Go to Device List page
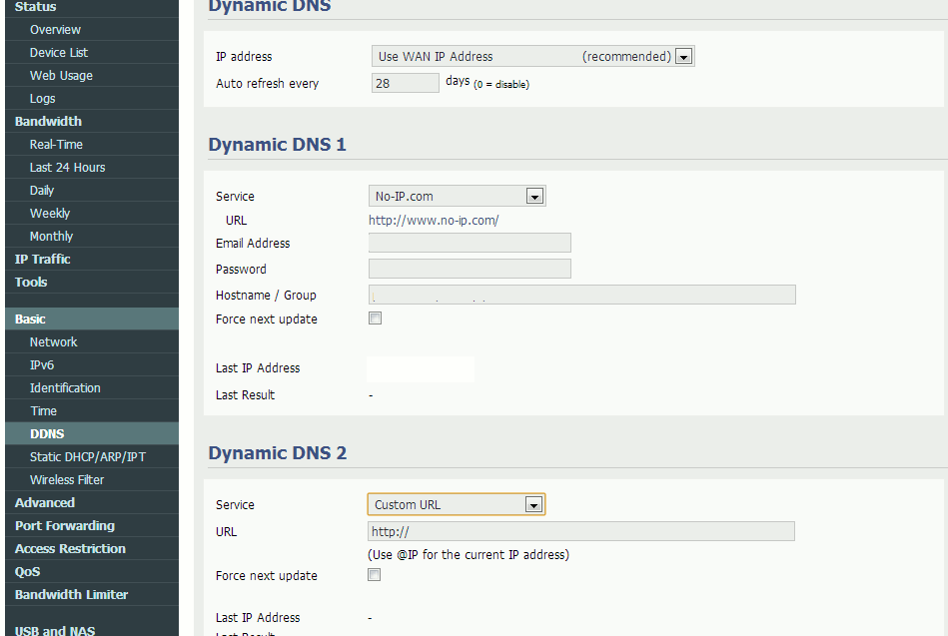948x636 pixels. (x=59, y=53)
